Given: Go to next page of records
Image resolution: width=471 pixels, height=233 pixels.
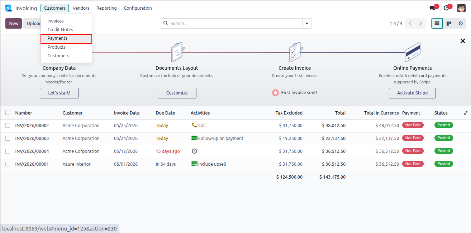Looking at the screenshot, I should [421, 24].
